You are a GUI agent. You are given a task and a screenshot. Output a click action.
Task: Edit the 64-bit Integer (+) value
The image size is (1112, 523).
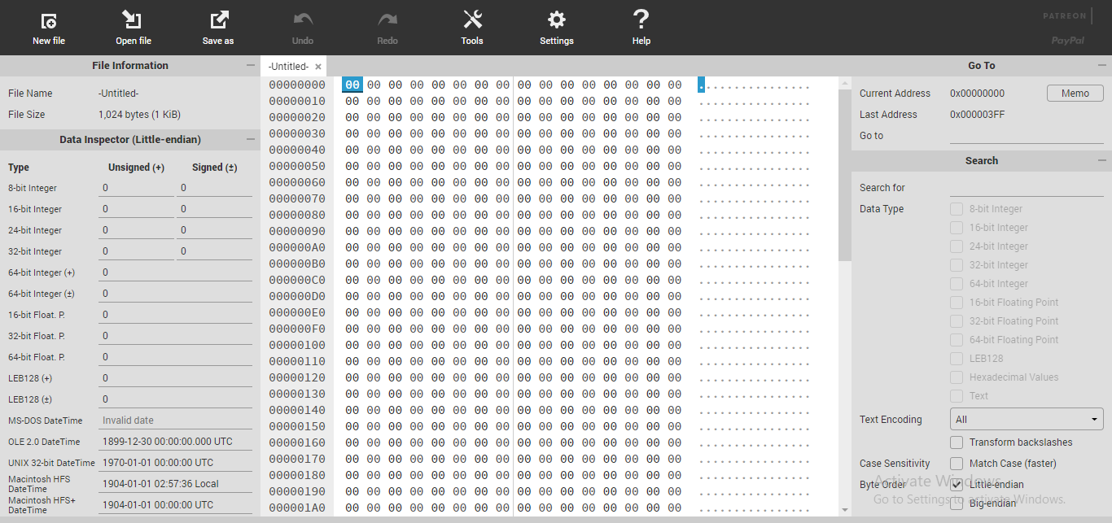[x=175, y=272]
